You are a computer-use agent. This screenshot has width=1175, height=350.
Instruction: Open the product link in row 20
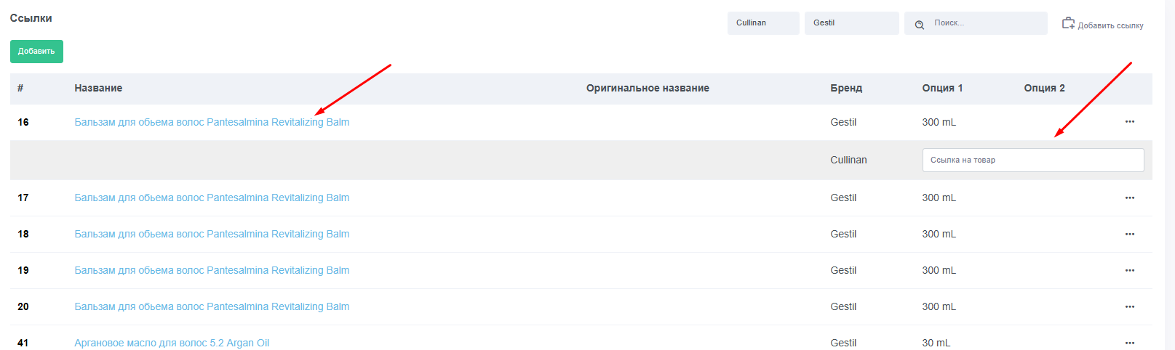(x=212, y=306)
